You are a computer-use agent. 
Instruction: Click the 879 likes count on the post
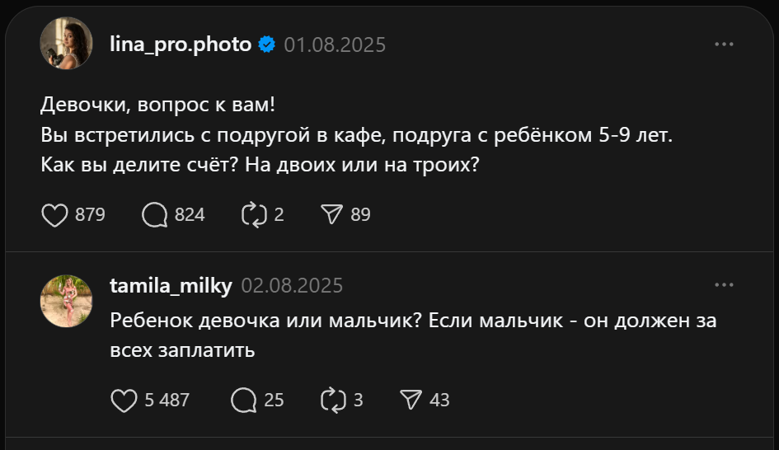[90, 215]
